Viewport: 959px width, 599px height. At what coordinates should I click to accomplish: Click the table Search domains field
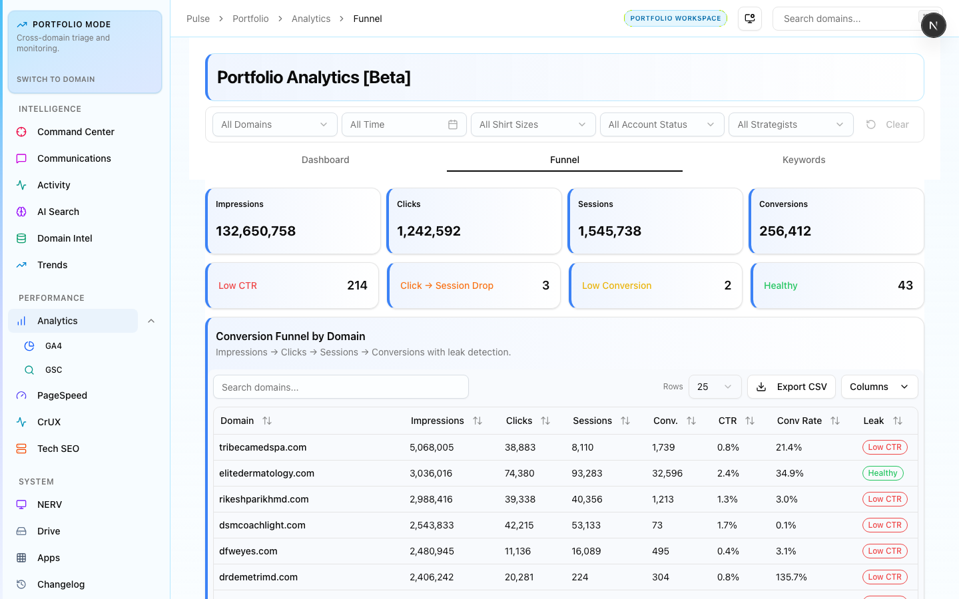(340, 387)
